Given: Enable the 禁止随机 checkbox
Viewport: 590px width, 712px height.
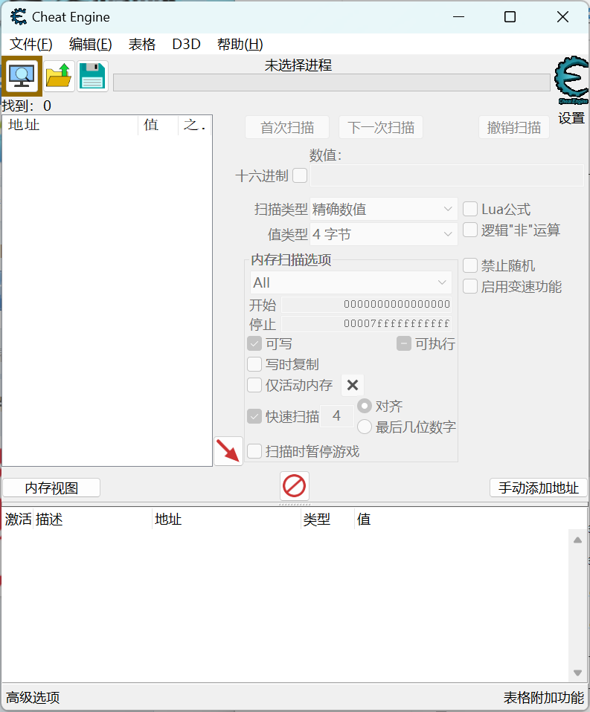Looking at the screenshot, I should [x=470, y=265].
